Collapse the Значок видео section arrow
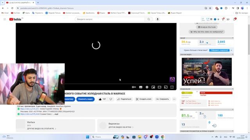This screenshot has height=140, width=250. (233, 54)
